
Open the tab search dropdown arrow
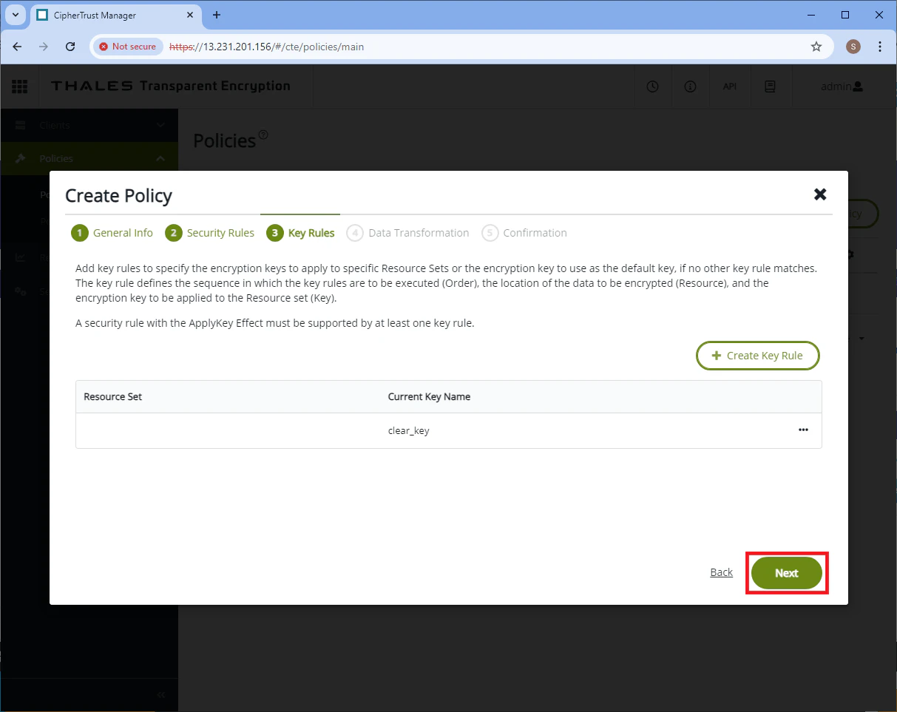click(16, 15)
